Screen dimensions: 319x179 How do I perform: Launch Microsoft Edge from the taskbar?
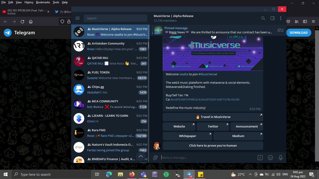pos(109,174)
